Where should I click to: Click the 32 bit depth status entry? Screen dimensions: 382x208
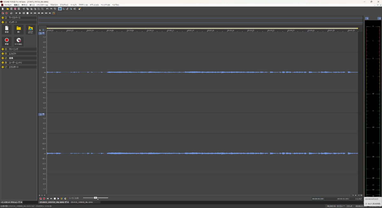[x=341, y=206]
